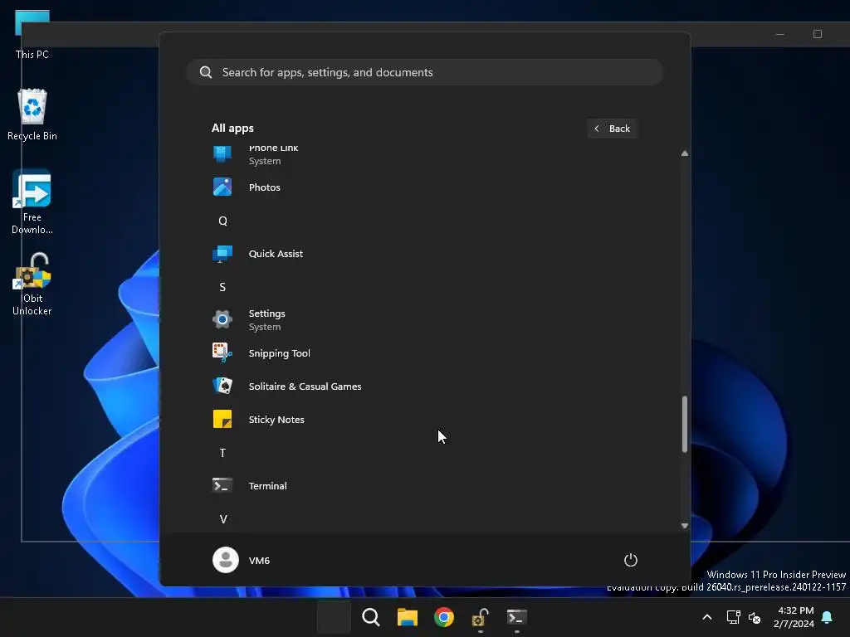Click the scrollbar up arrow
The height and width of the screenshot is (637, 850).
click(685, 153)
